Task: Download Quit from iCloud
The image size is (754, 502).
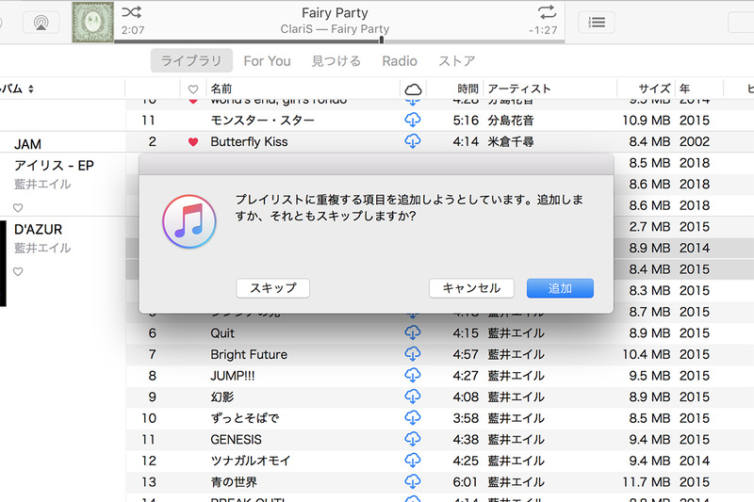Action: coord(413,332)
